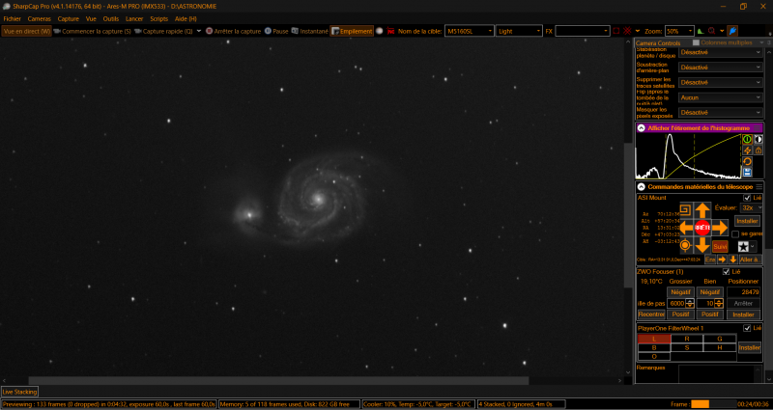Click the green histogram icon in the toolbar
Screen dimensions: 773x410
click(x=700, y=31)
